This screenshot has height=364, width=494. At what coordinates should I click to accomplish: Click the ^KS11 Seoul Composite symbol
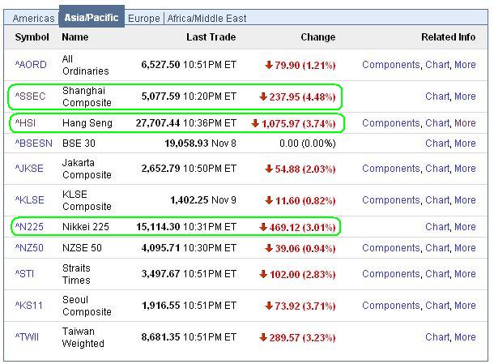pyautogui.click(x=29, y=306)
